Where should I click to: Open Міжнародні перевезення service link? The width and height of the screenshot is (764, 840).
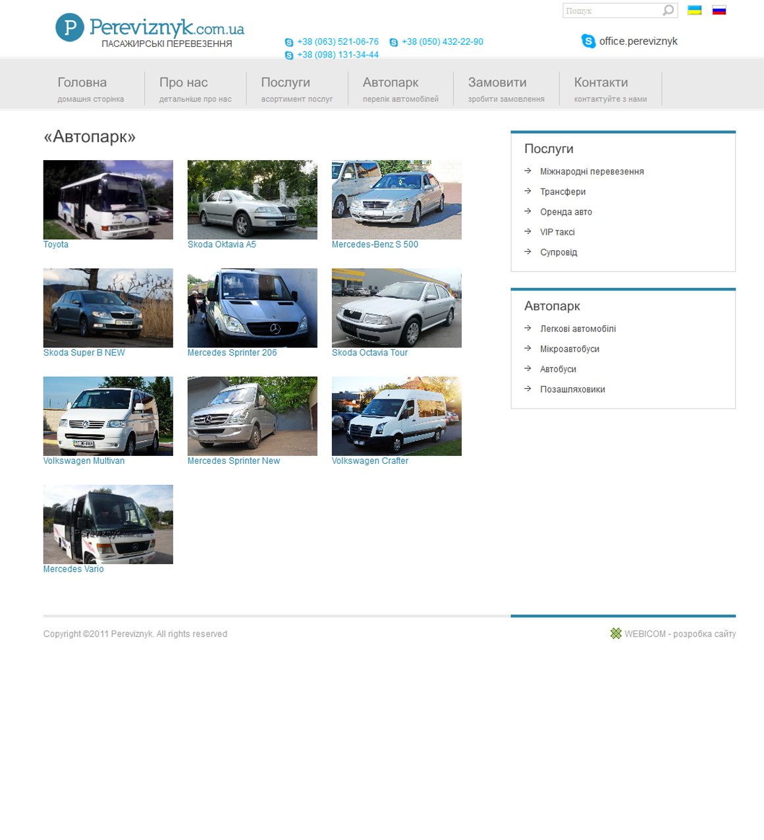click(x=592, y=171)
